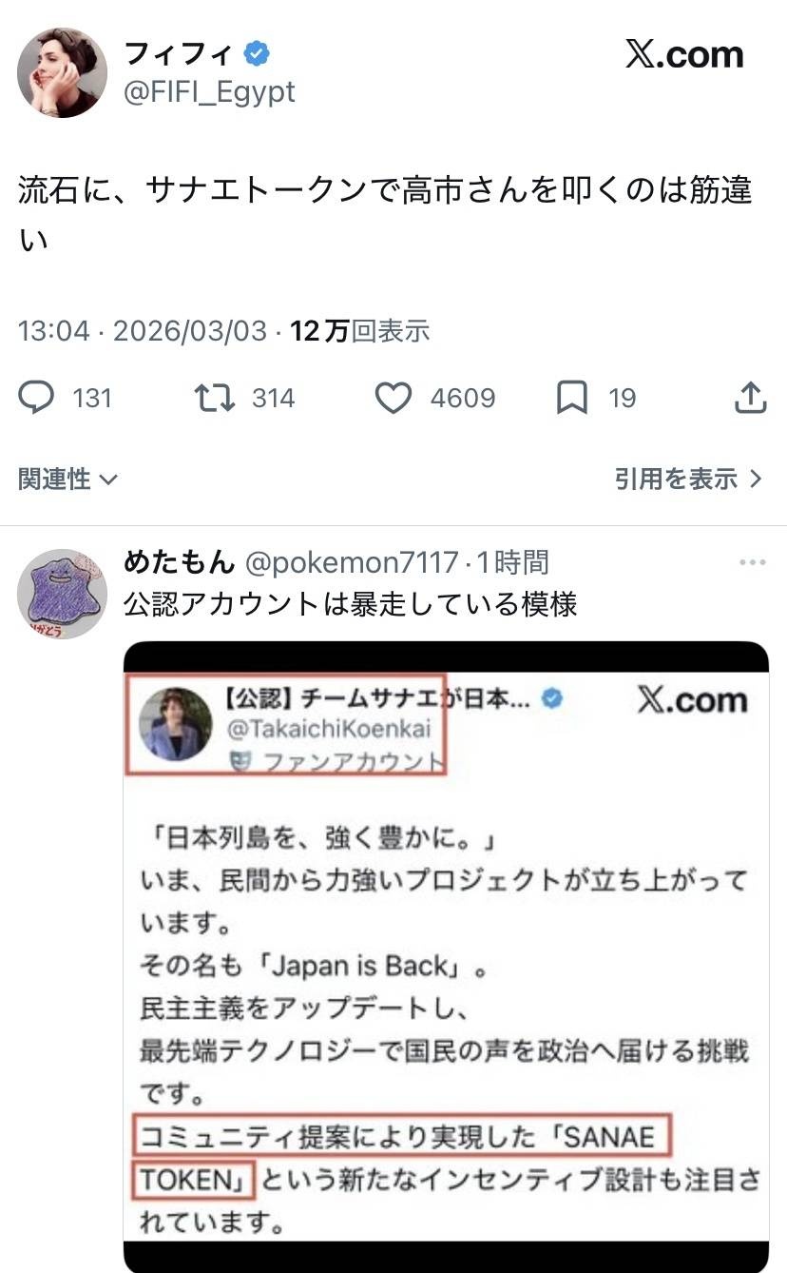Viewport: 787px width, 1273px height.
Task: Click the X.com logo at top right
Action: click(x=684, y=55)
